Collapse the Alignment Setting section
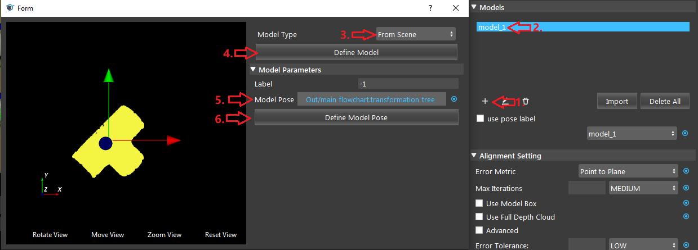The image size is (698, 250). point(474,156)
